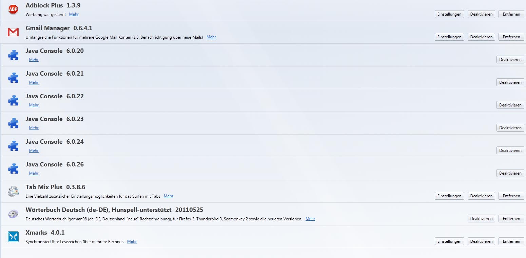Show more about Java Console 6.0.21
The height and width of the screenshot is (258, 526).
click(34, 82)
